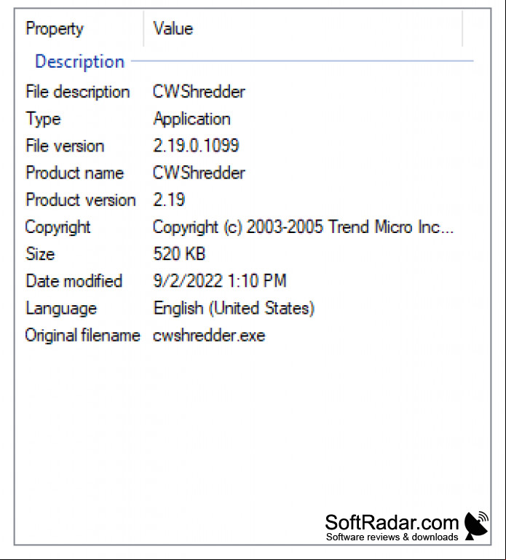This screenshot has width=506, height=560.
Task: Click the CWShredder value next to Product name
Action: coord(199,173)
